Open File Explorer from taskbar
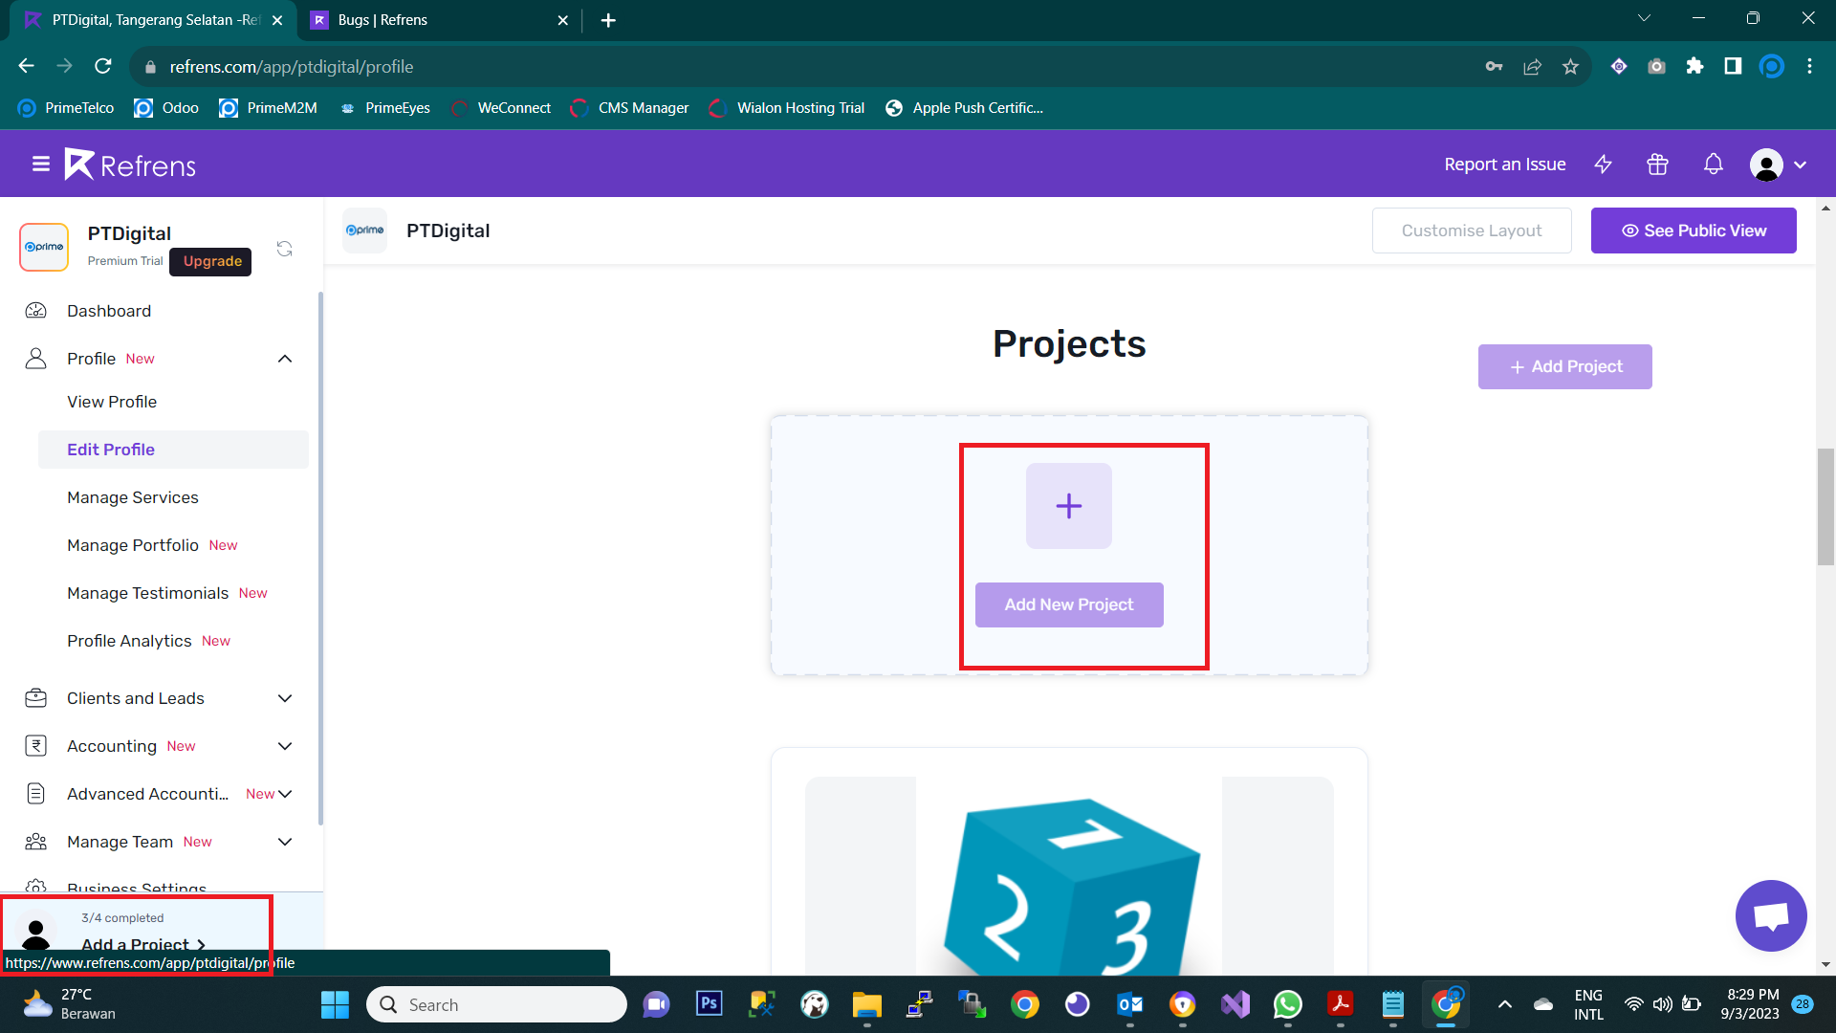1836x1033 pixels. point(866,1004)
